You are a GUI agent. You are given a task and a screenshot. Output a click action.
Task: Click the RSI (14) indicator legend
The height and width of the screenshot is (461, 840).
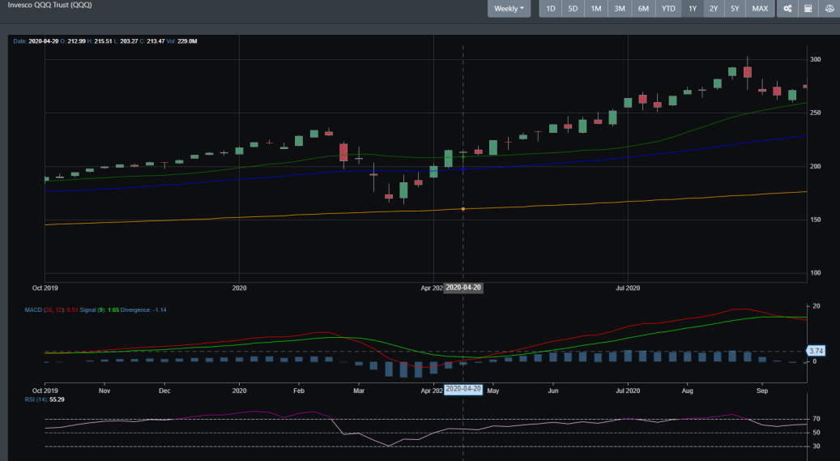click(x=45, y=399)
